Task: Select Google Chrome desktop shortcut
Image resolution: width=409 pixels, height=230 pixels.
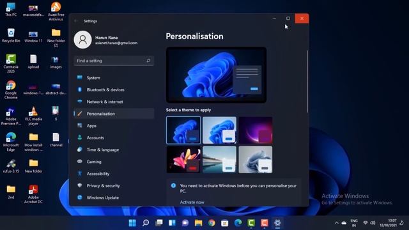Action: point(11,89)
